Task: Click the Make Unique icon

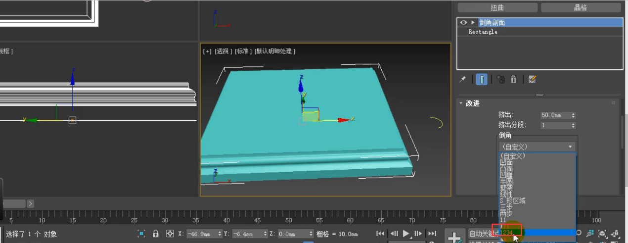Action: coord(500,79)
